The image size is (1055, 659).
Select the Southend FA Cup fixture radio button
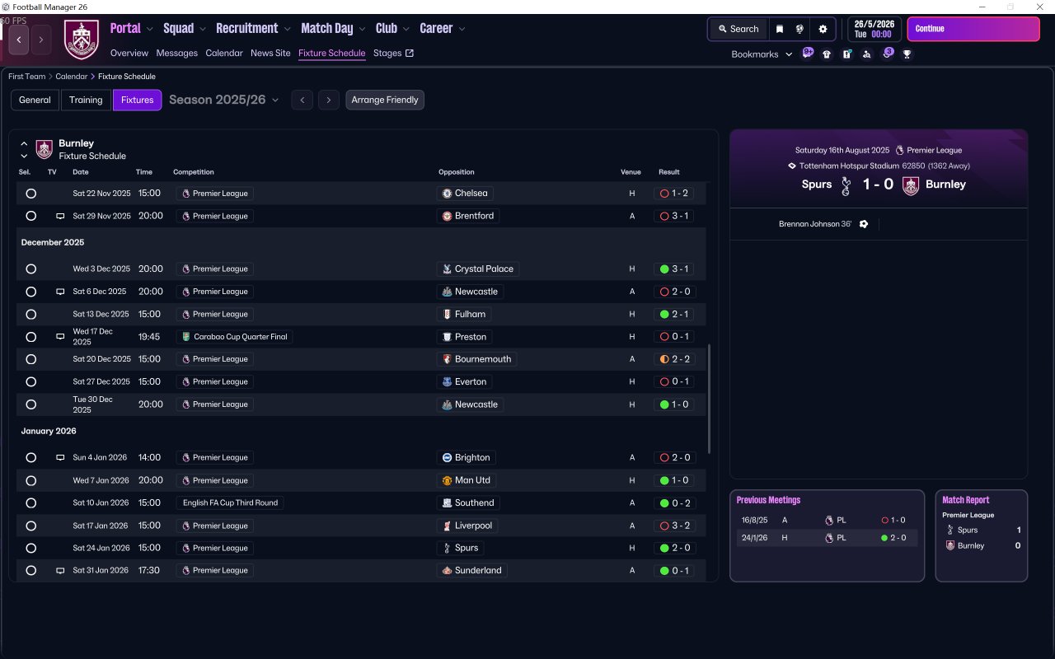coord(31,503)
